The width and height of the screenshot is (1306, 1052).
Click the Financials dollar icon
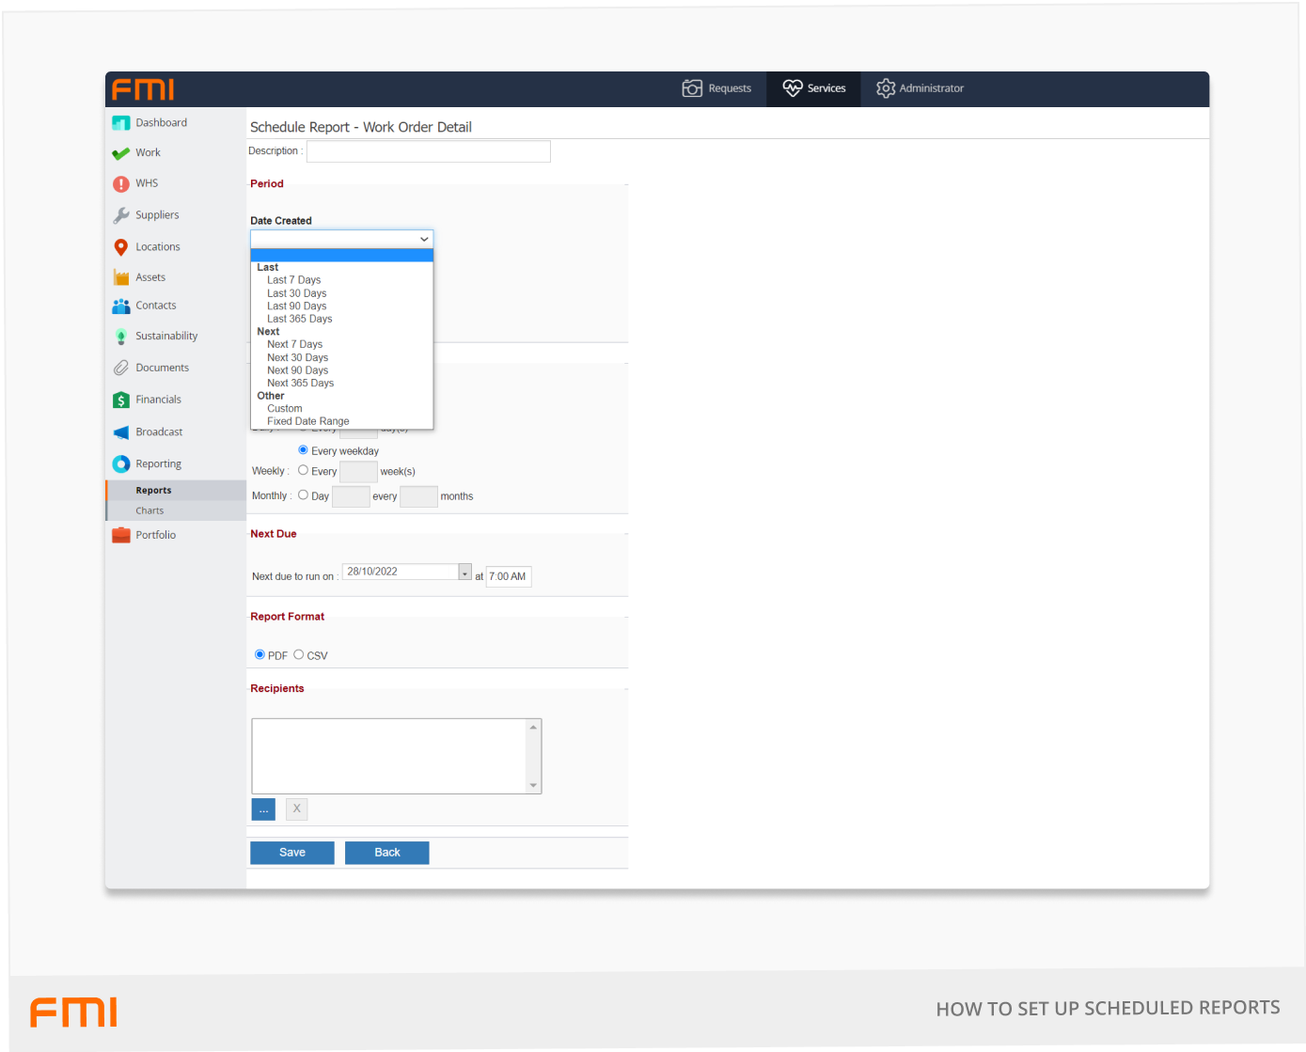pyautogui.click(x=120, y=400)
